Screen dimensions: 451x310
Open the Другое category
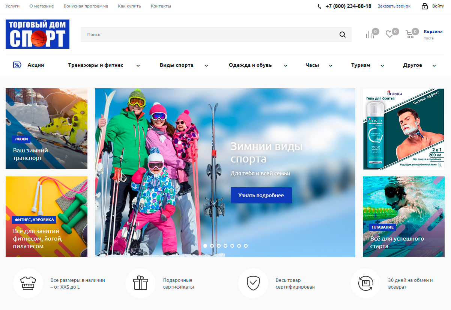(x=412, y=65)
